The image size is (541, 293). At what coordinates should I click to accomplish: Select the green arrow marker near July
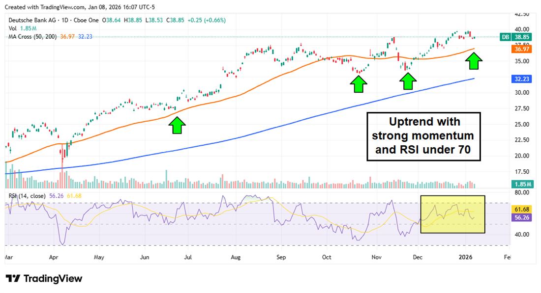tap(178, 125)
